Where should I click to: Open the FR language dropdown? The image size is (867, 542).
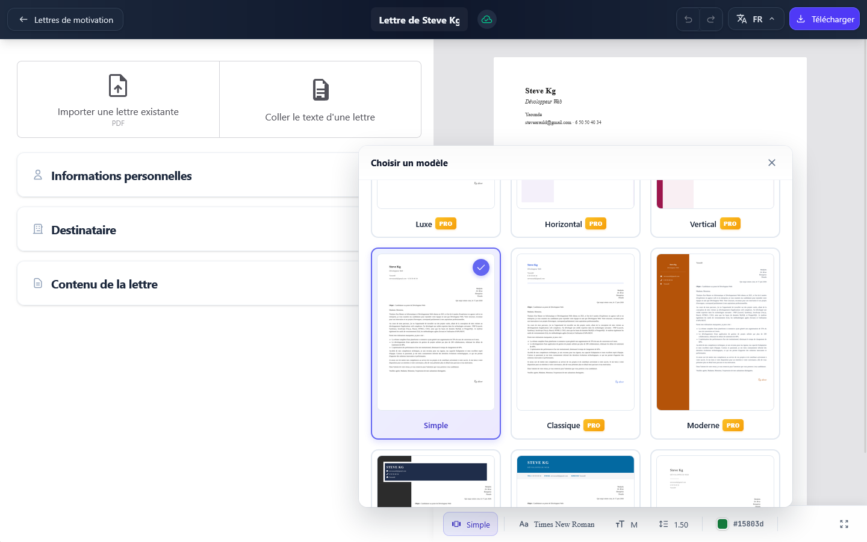756,19
